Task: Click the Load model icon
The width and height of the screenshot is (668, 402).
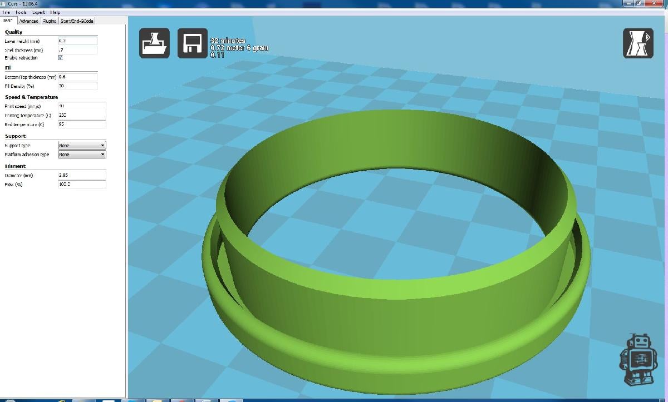Action: 154,43
